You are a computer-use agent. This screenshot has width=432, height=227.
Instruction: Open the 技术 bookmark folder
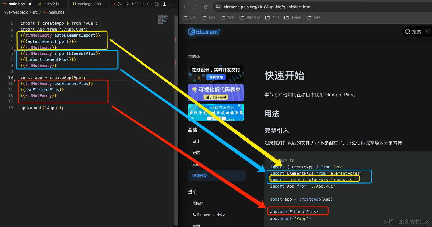pyautogui.click(x=227, y=18)
